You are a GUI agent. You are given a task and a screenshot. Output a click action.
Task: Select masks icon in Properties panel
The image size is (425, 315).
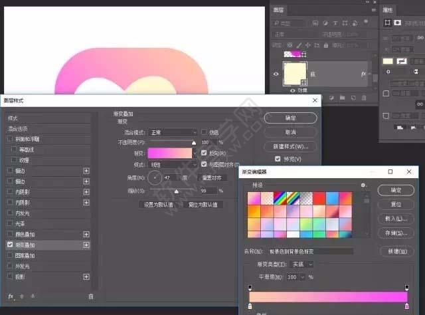[397, 23]
